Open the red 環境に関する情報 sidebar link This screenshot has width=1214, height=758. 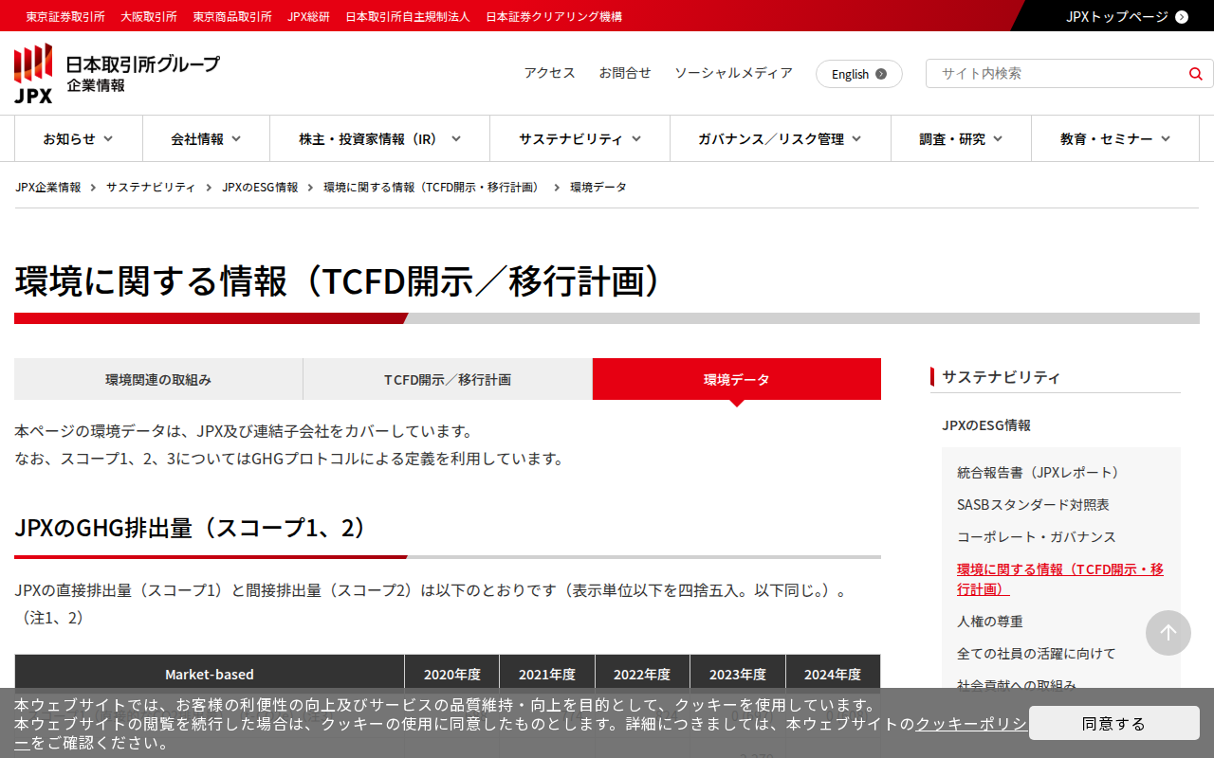(x=1060, y=579)
